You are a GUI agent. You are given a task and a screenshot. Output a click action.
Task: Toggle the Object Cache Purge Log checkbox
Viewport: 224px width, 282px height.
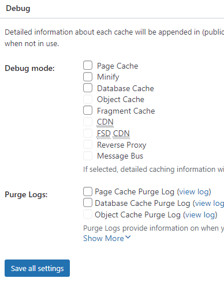(88, 214)
